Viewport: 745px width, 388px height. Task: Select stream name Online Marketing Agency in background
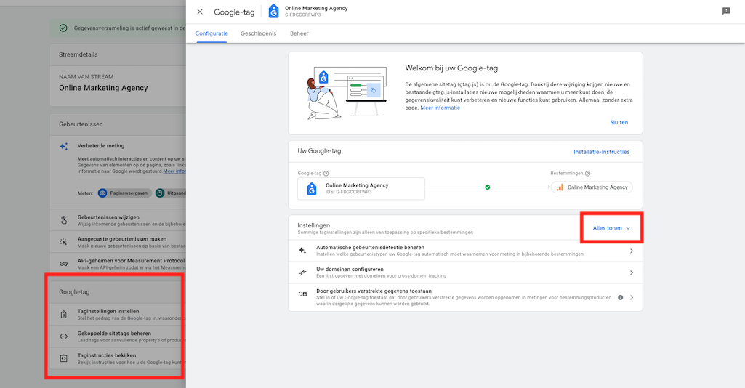103,88
